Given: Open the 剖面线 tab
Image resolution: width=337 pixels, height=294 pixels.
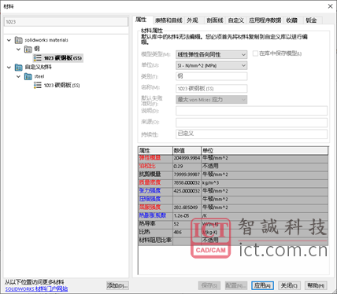Looking at the screenshot, I should pyautogui.click(x=215, y=20).
